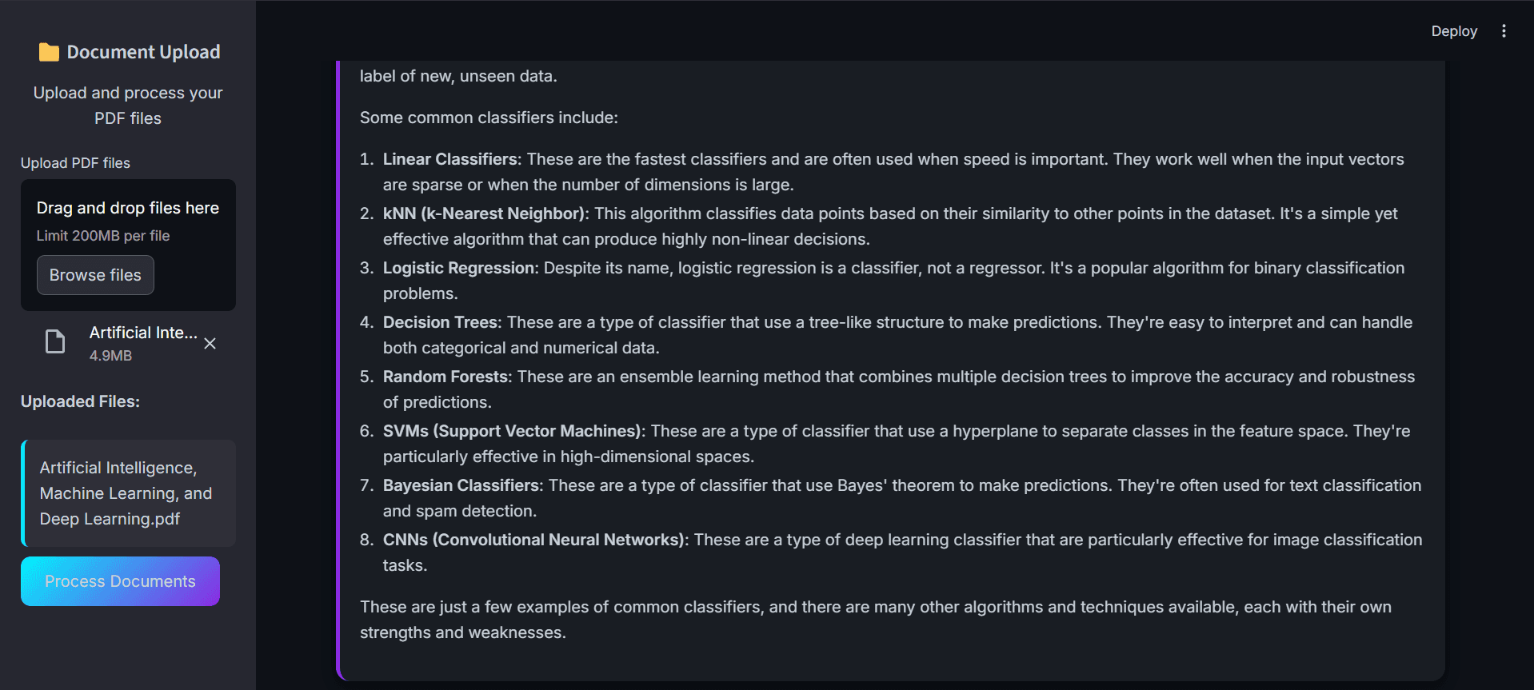1534x690 pixels.
Task: Click the 'Upload PDF files' uploader label
Action: pyautogui.click(x=75, y=163)
